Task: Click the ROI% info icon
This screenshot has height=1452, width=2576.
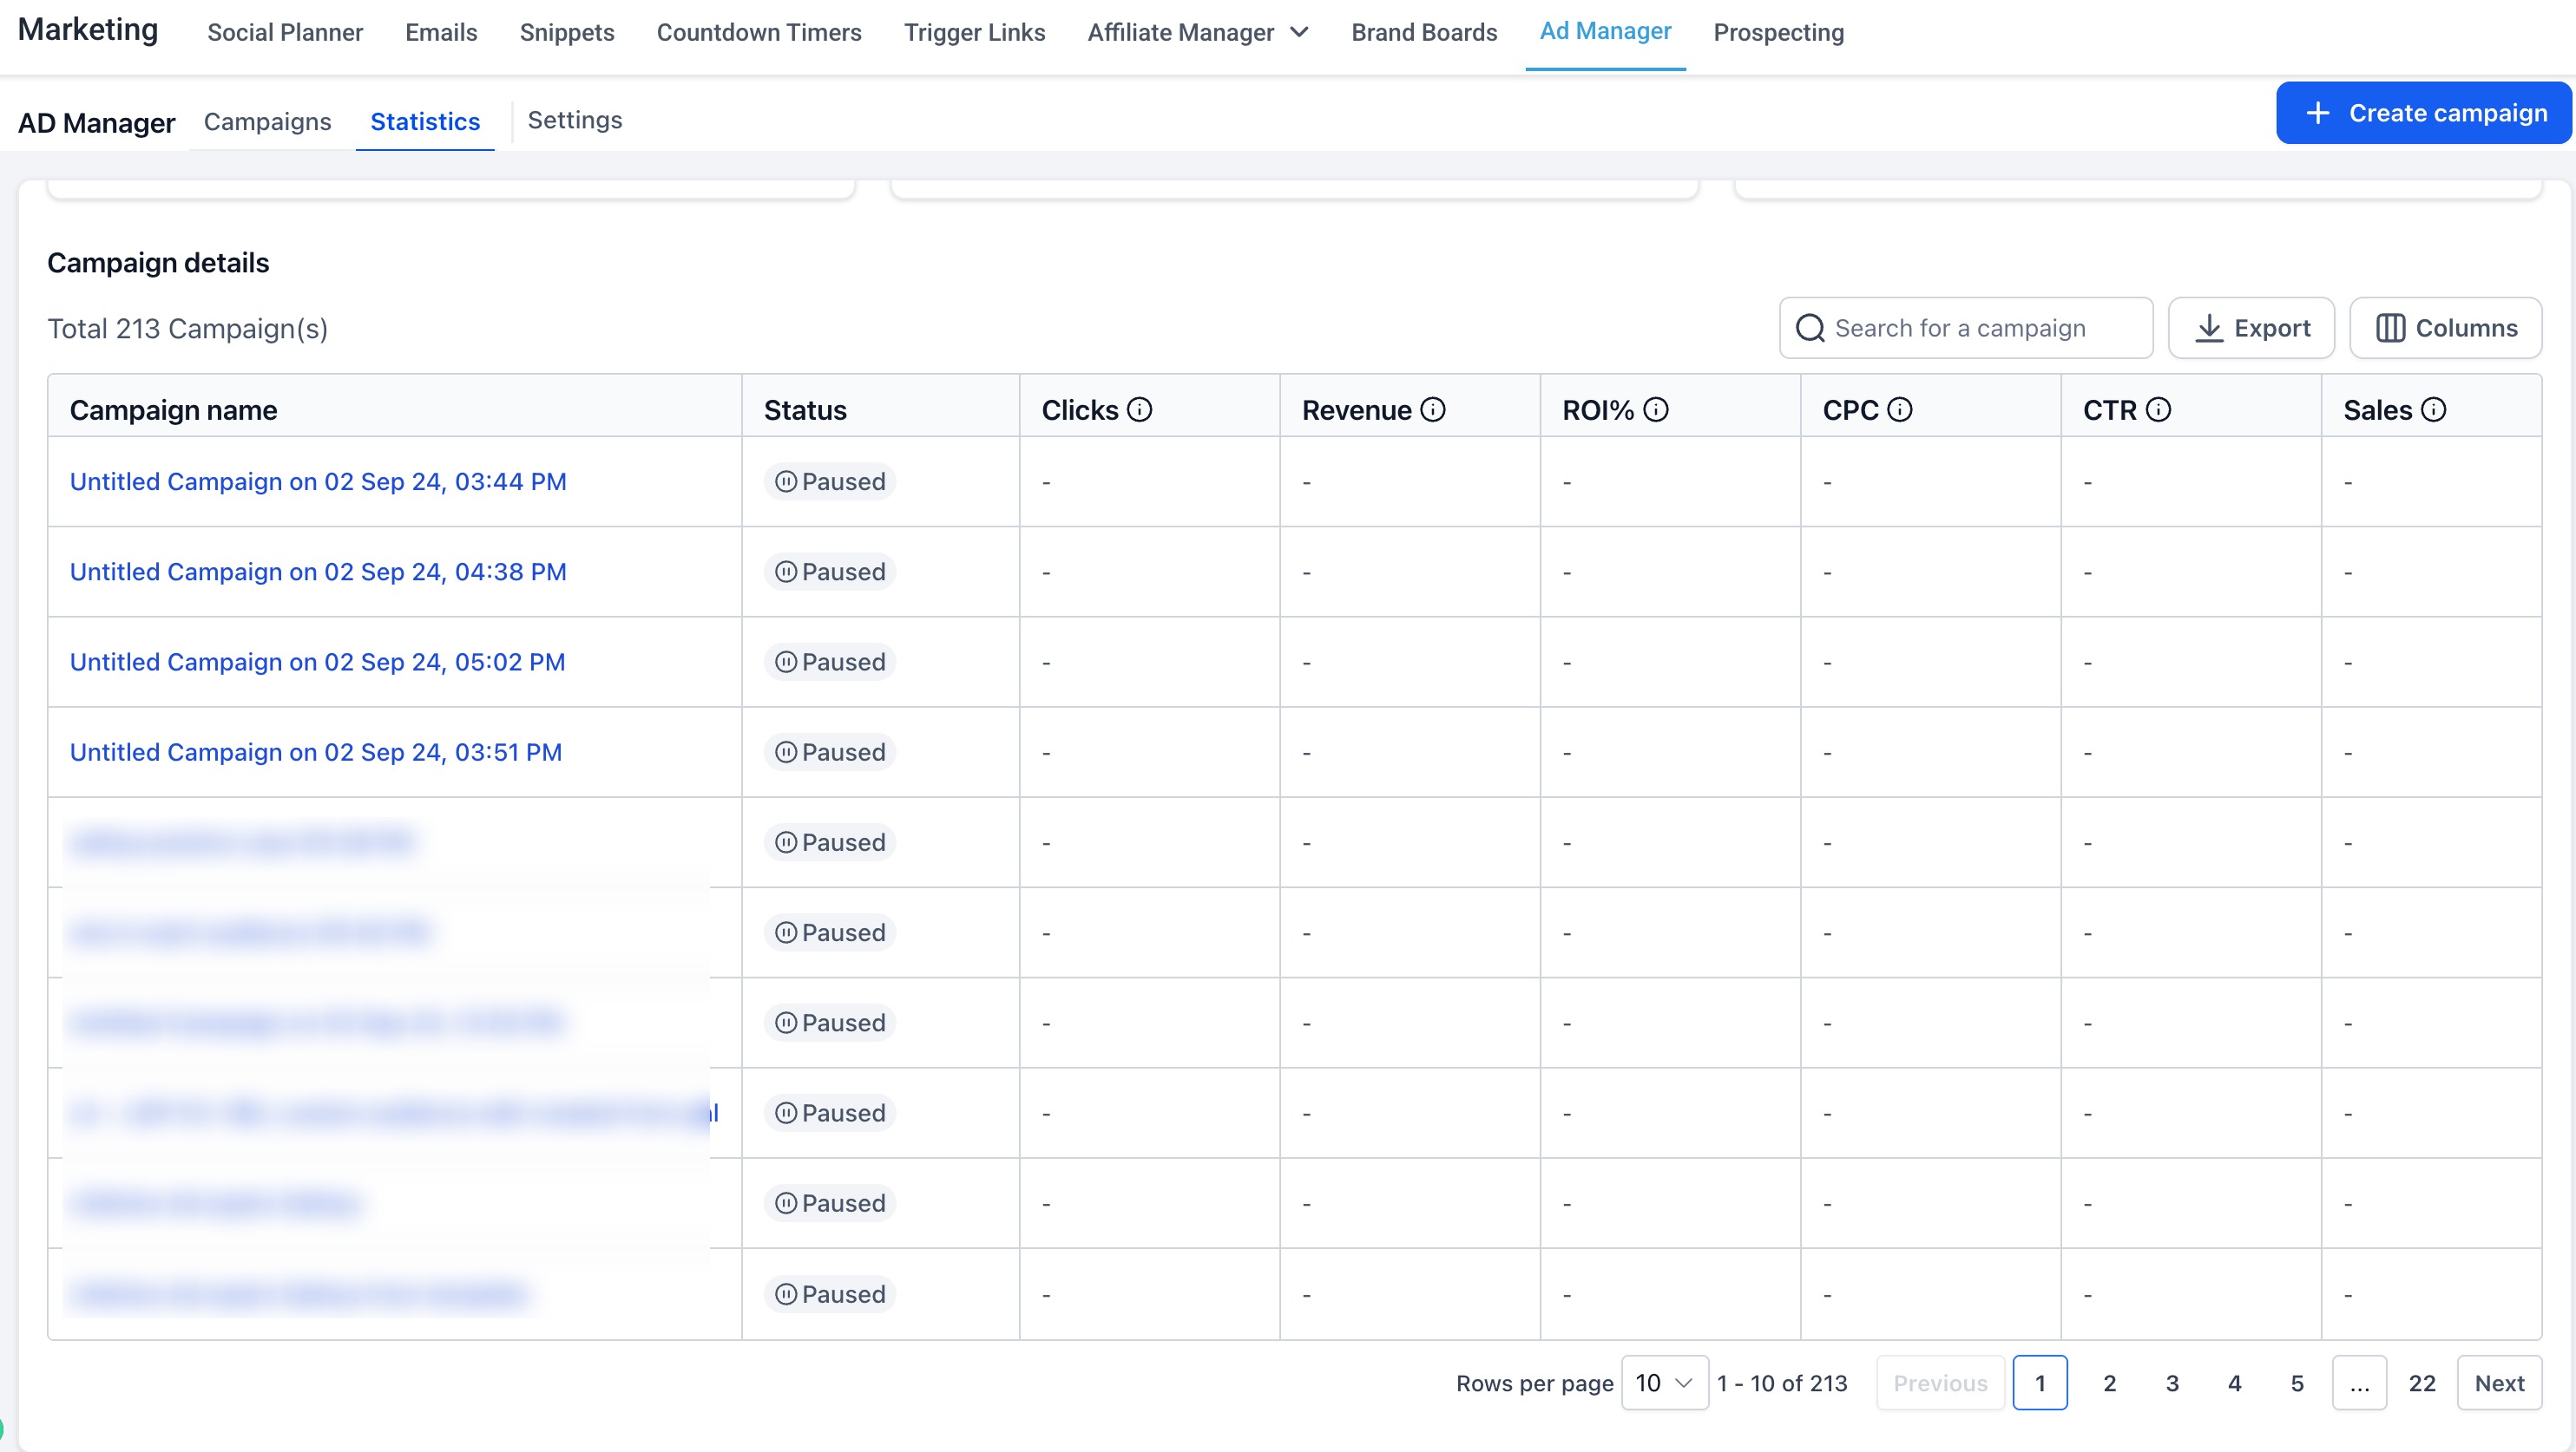Action: (1656, 409)
